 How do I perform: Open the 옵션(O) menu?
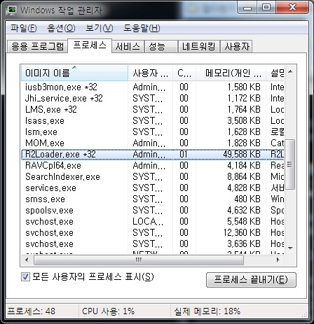pos(61,28)
